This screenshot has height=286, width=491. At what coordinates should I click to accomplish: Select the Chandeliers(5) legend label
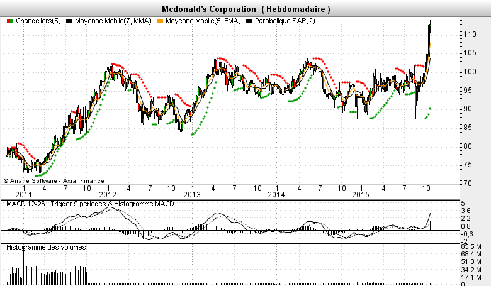pos(38,21)
